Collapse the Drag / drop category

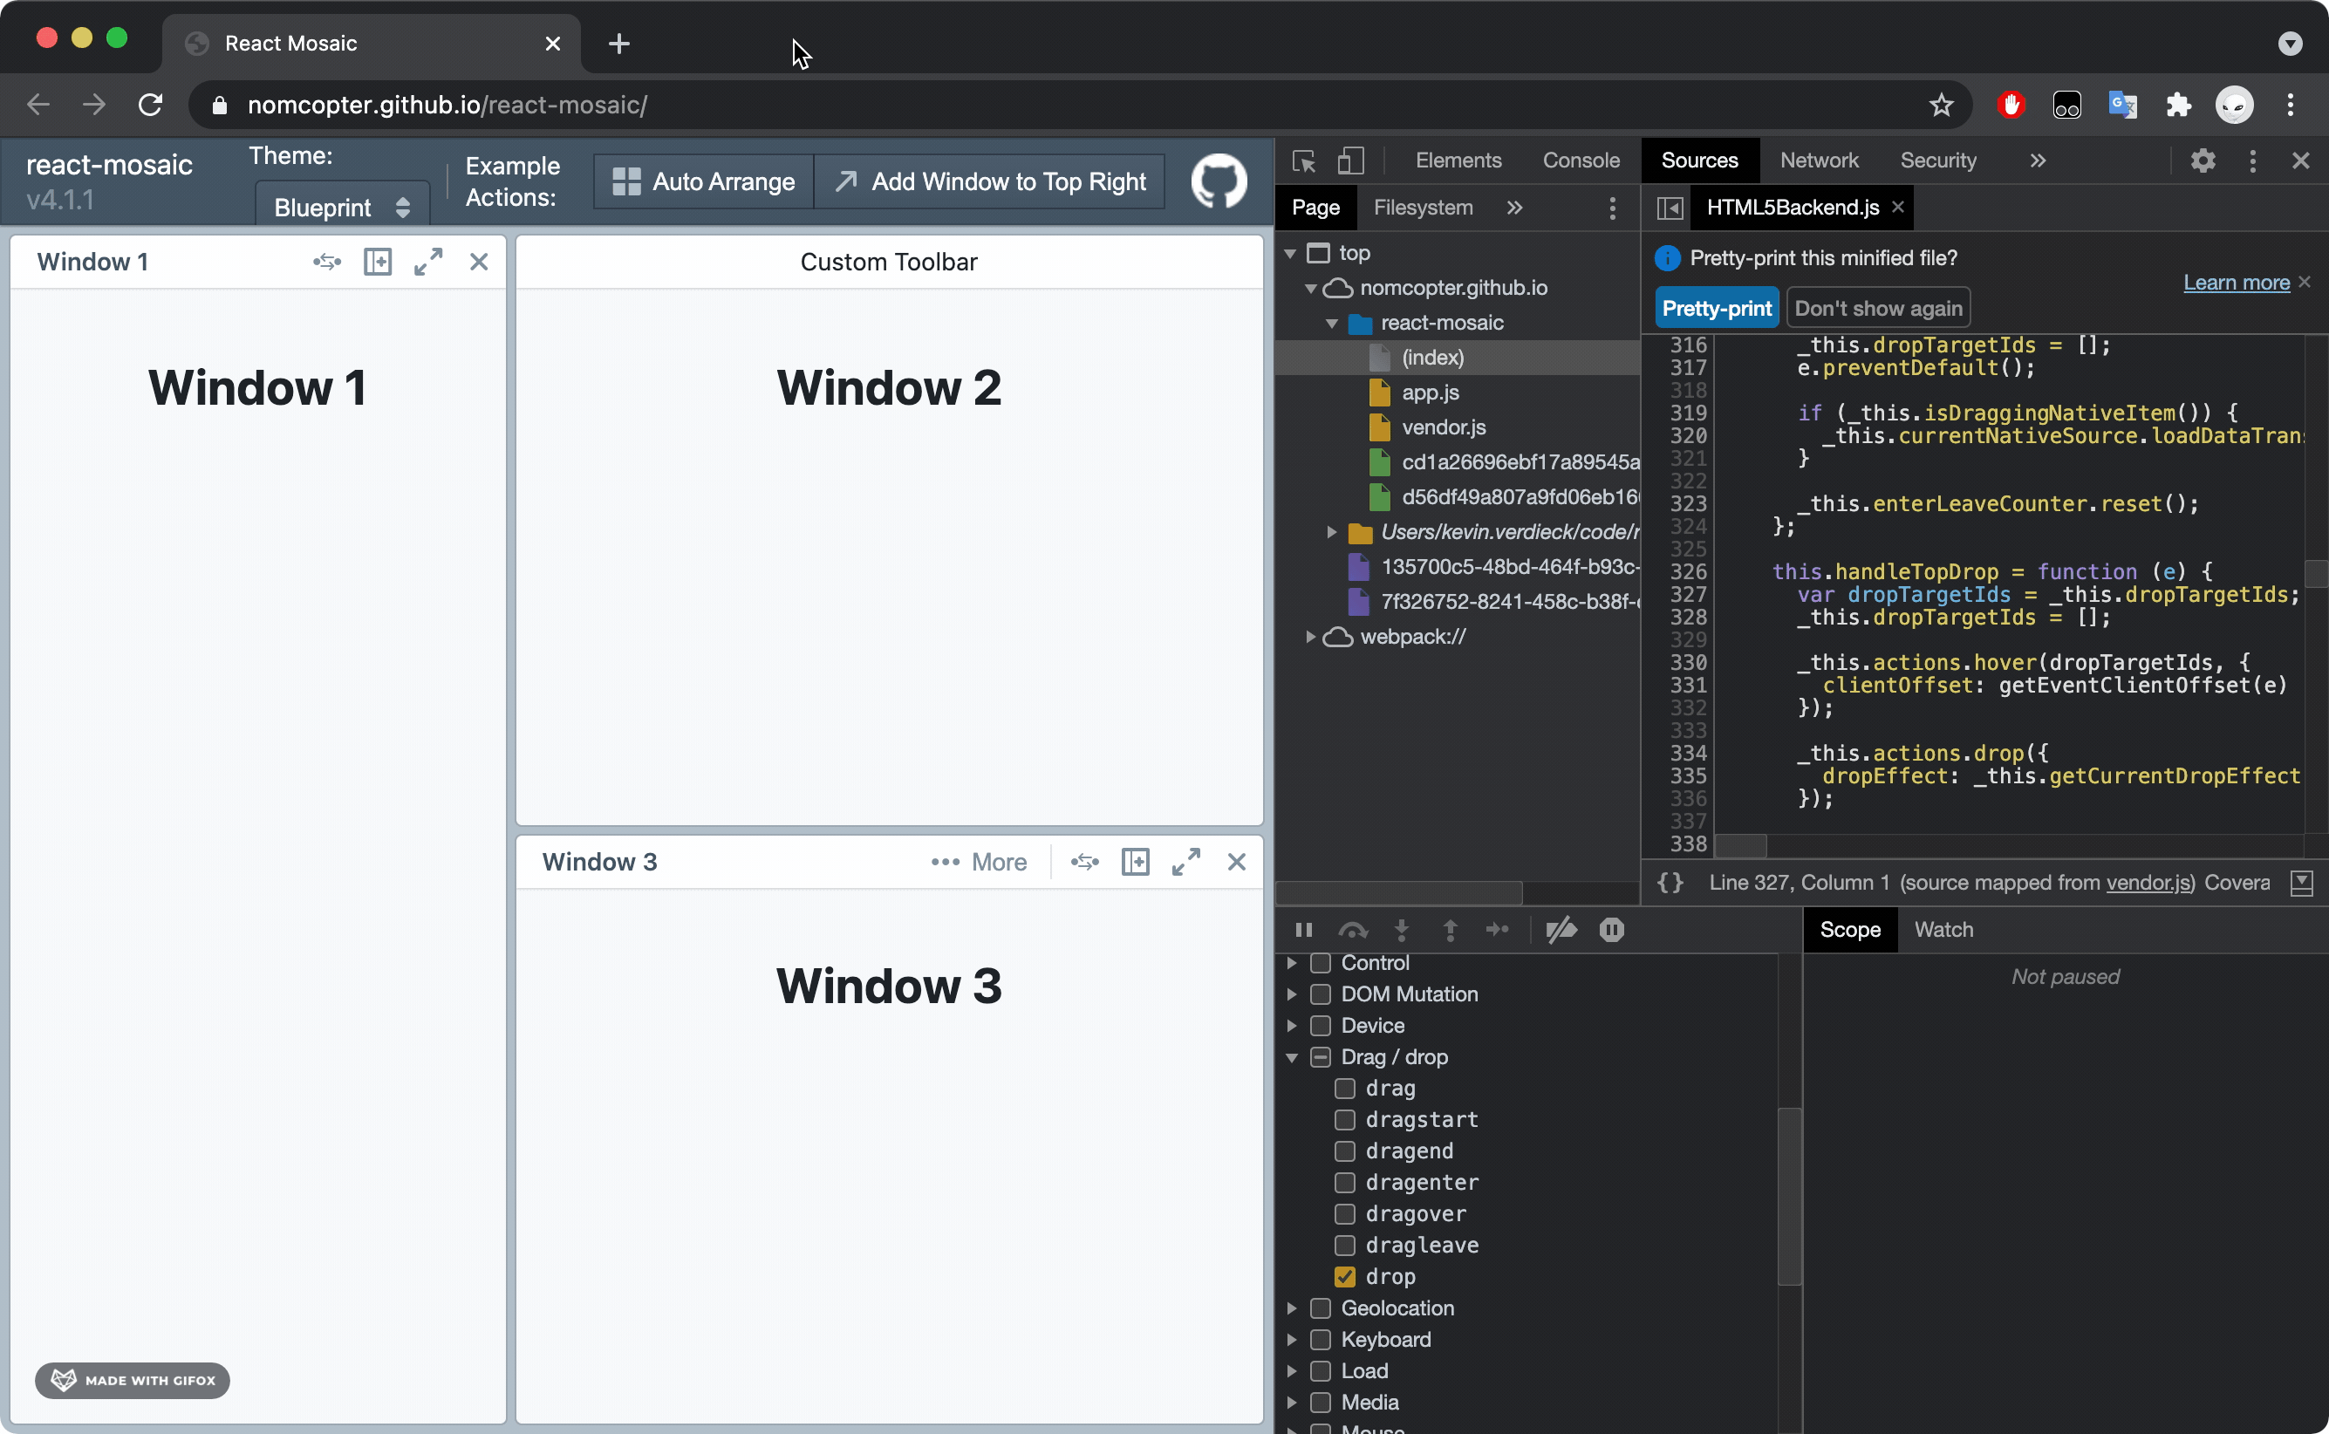click(1292, 1056)
